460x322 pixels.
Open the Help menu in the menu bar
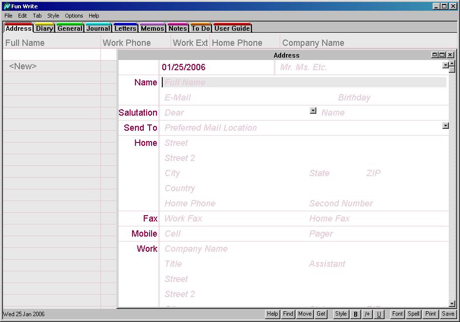click(x=94, y=16)
